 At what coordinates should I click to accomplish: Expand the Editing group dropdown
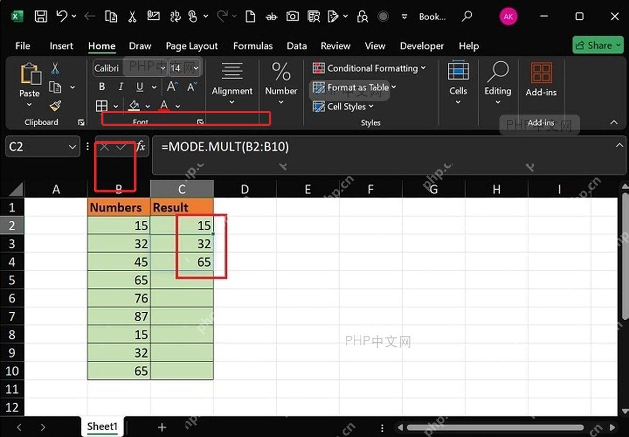(x=498, y=102)
